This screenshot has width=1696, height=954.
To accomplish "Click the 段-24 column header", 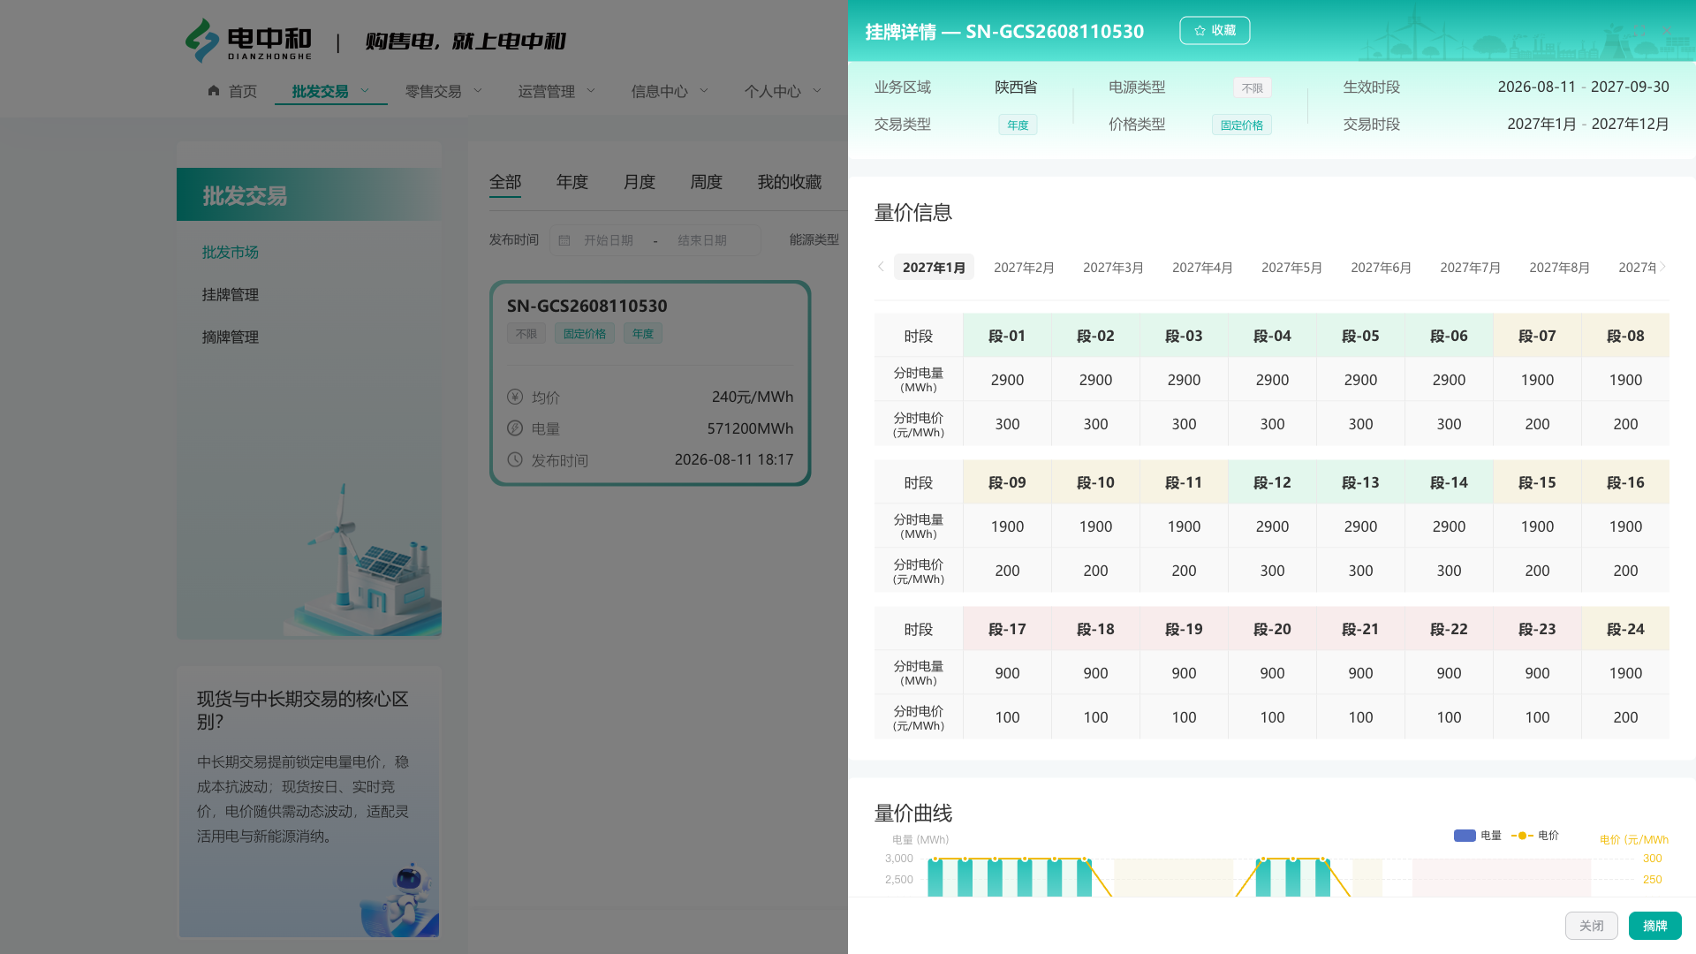I will pos(1625,629).
